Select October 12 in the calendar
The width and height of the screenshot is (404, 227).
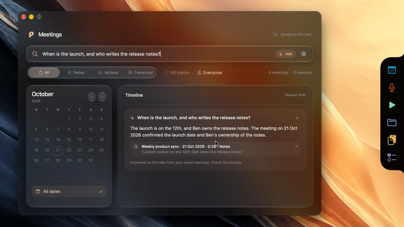coord(36,139)
